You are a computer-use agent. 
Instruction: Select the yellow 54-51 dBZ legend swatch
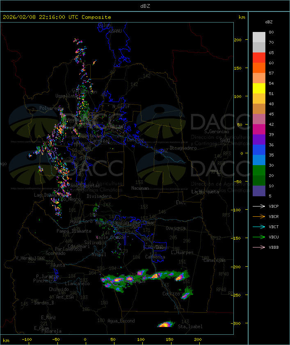coord(259,89)
